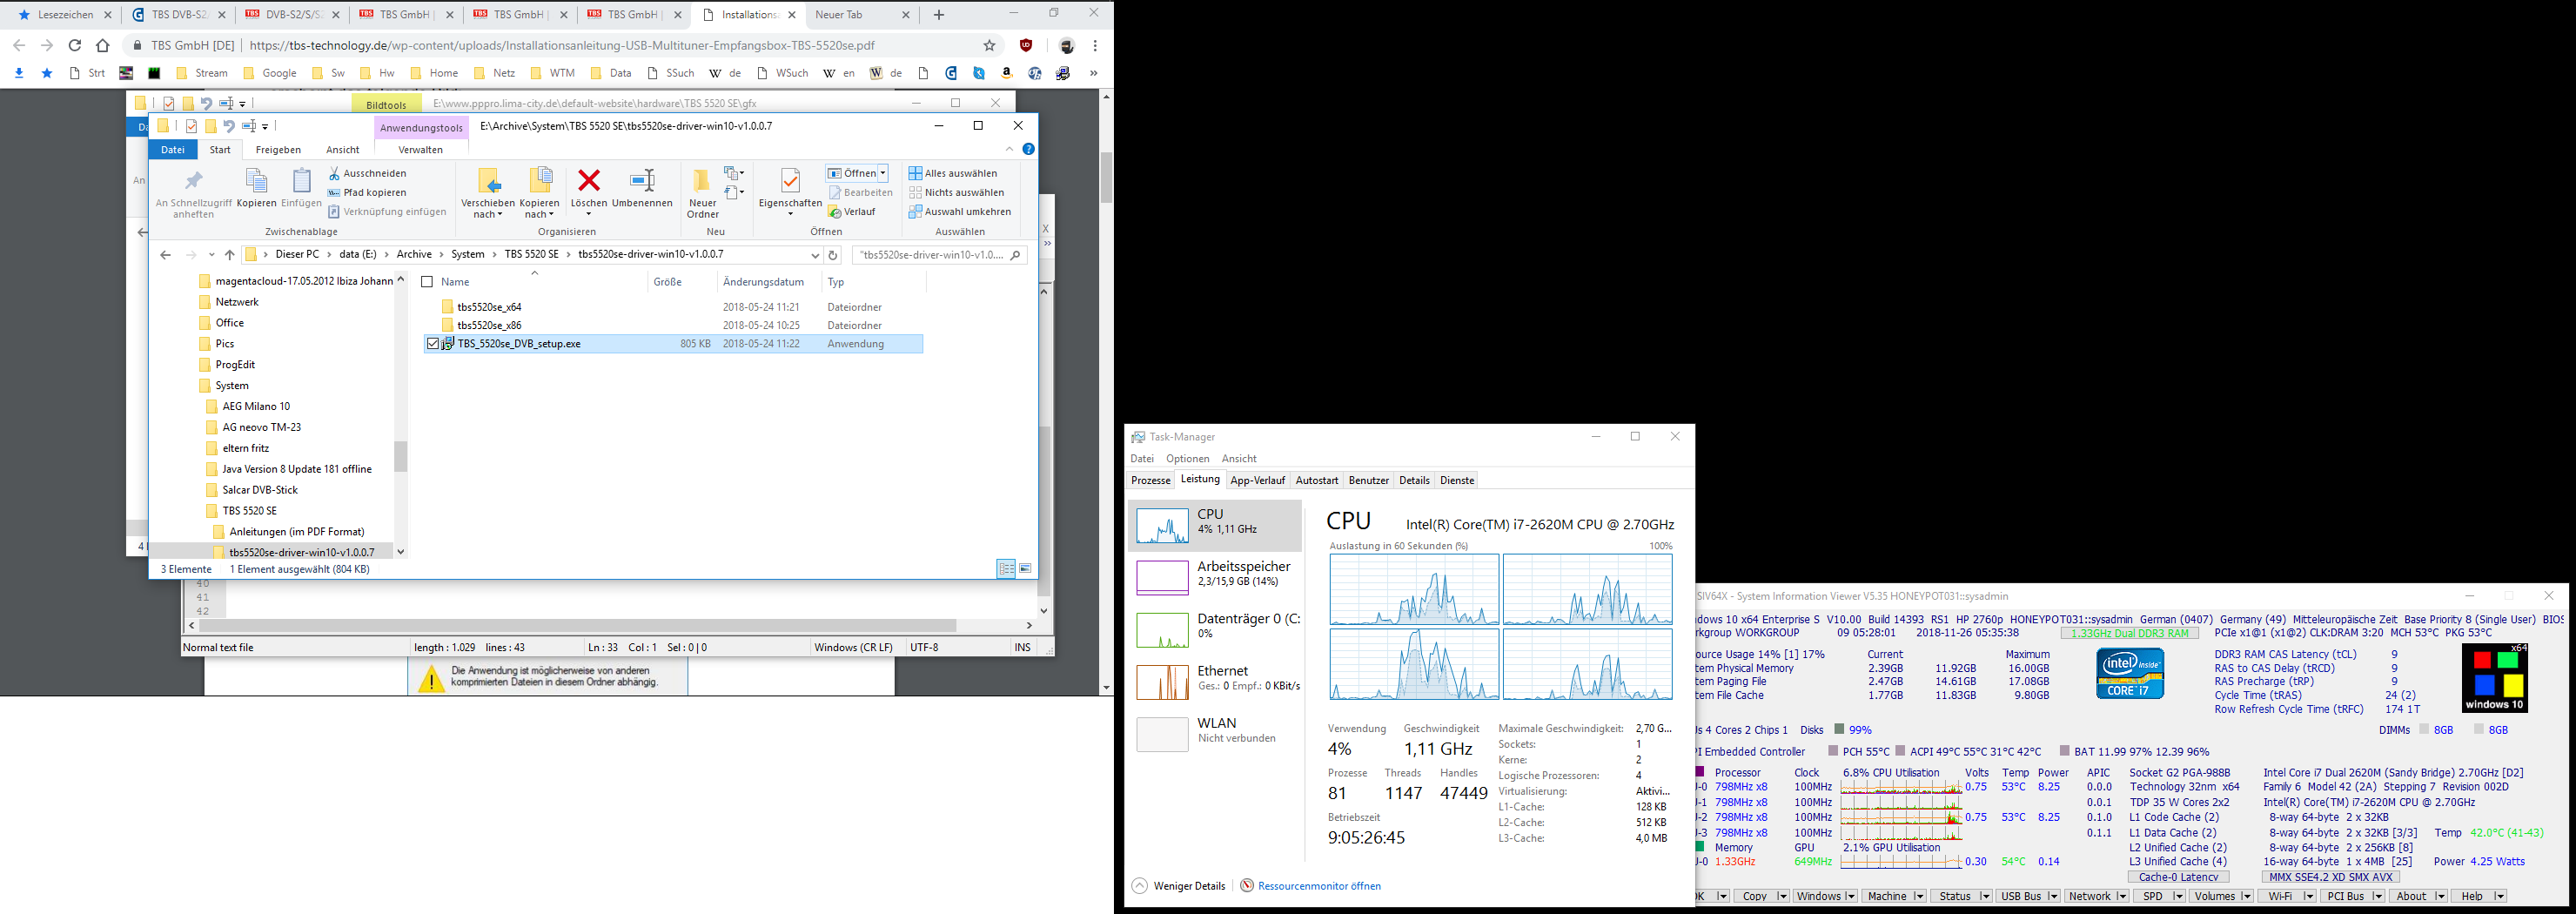Click the USB Bus button in SIV
Screen dimensions: 2576x914
(x=2027, y=896)
